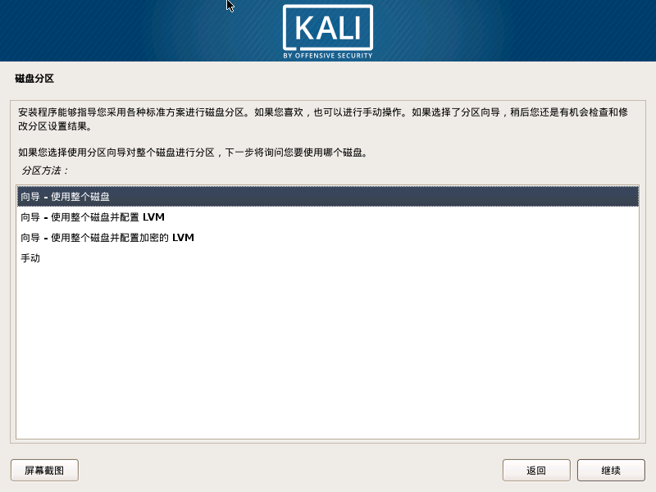Pick the 配置加密的 LVM guided option
Viewport: 656px width, 492px height.
pos(327,238)
